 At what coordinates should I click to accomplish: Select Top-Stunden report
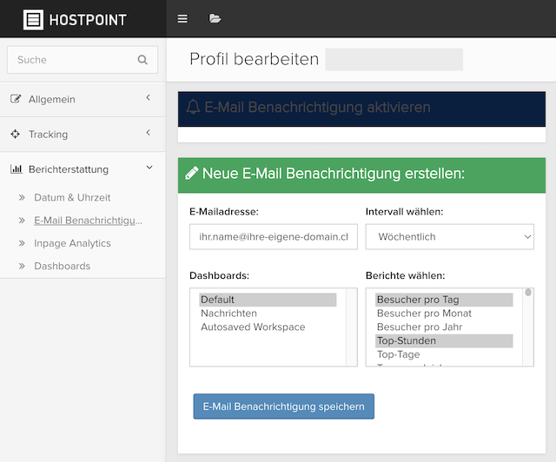pos(444,340)
